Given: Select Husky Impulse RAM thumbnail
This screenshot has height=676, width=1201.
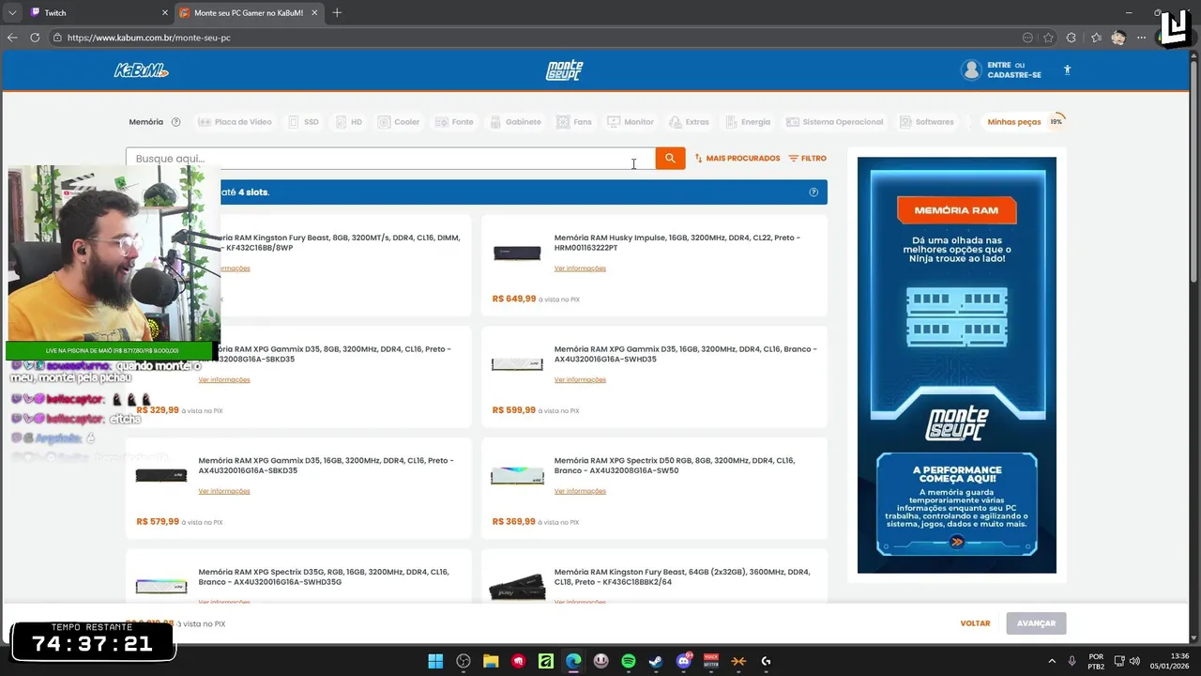Looking at the screenshot, I should pos(517,253).
